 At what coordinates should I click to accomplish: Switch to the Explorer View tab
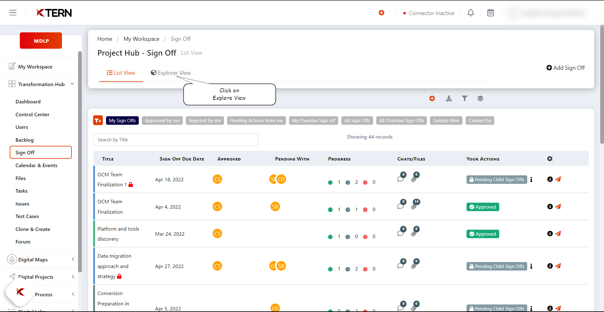tap(171, 73)
